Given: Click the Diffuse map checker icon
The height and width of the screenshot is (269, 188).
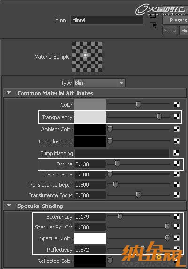Looking at the screenshot, I should [x=177, y=164].
